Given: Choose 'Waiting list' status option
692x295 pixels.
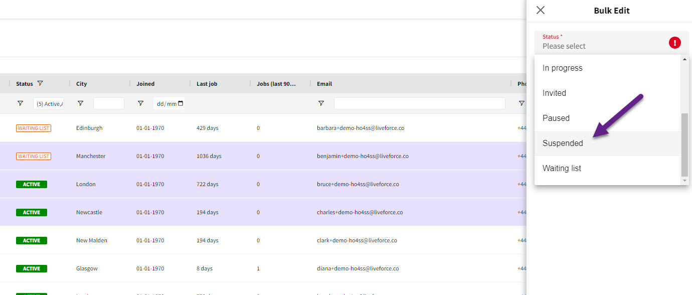Looking at the screenshot, I should click(x=562, y=169).
